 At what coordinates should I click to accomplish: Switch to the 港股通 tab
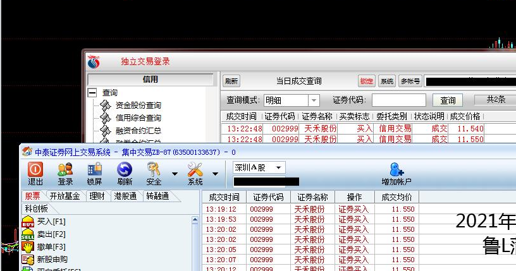click(x=125, y=196)
